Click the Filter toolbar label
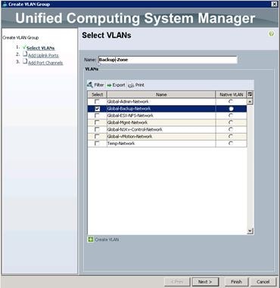This screenshot has width=280, height=288. (x=99, y=85)
